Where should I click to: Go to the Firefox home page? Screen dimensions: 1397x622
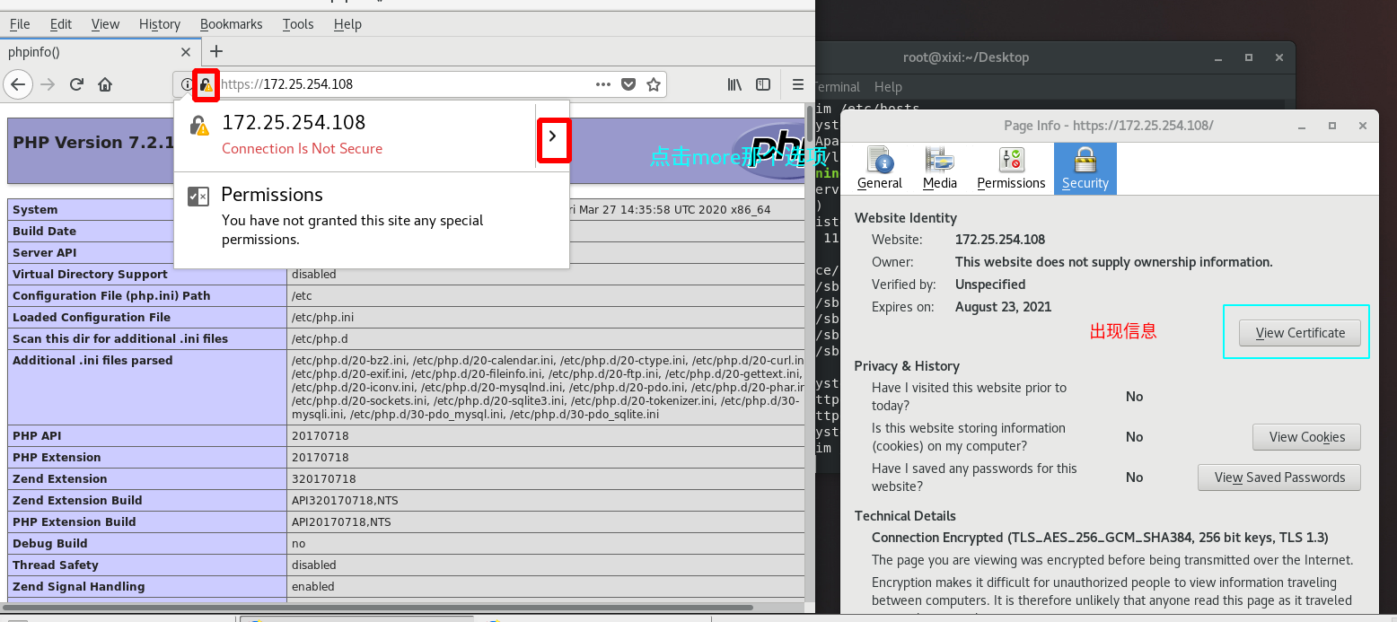[105, 84]
